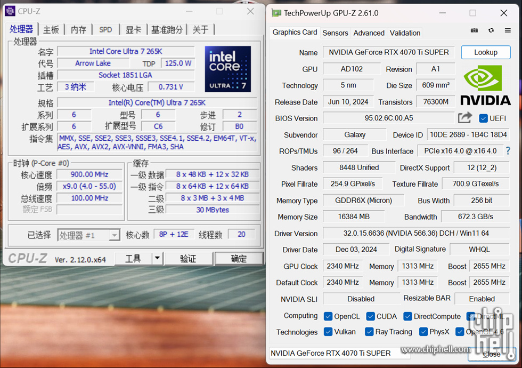
Task: Open the 关于 tab in CPU-Z
Action: pos(200,30)
